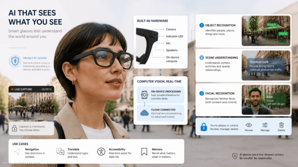Click the 00:00:12 capture timer

(47, 90)
